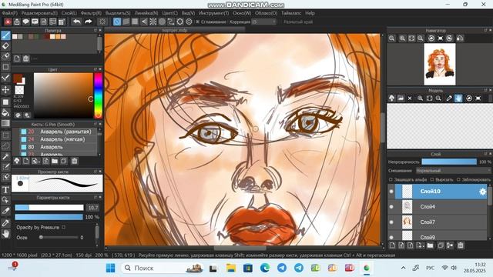Image resolution: width=493 pixels, height=277 pixels.
Task: Activate the Vanishing point snap guide
Action: 144,22
